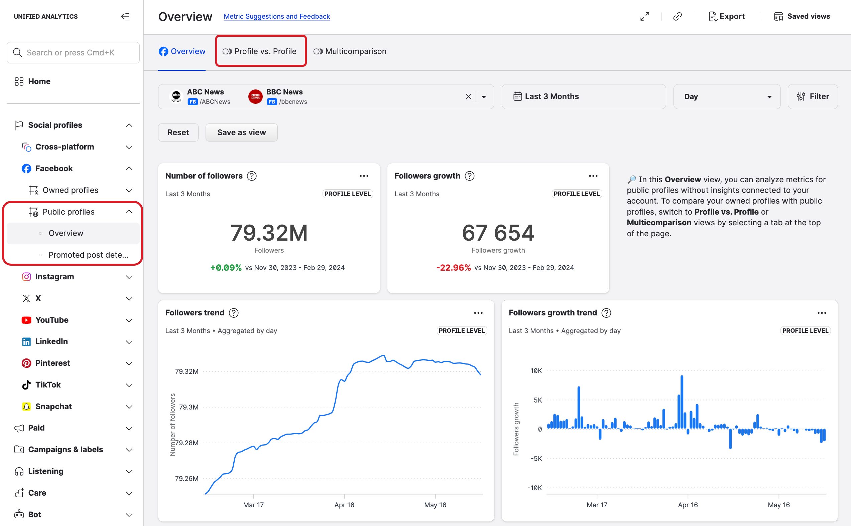Clear selected profiles with X icon
Viewport: 851px width, 526px height.
[x=468, y=97]
